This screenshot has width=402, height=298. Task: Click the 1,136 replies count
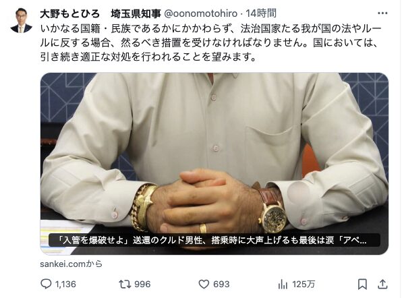[x=65, y=284]
